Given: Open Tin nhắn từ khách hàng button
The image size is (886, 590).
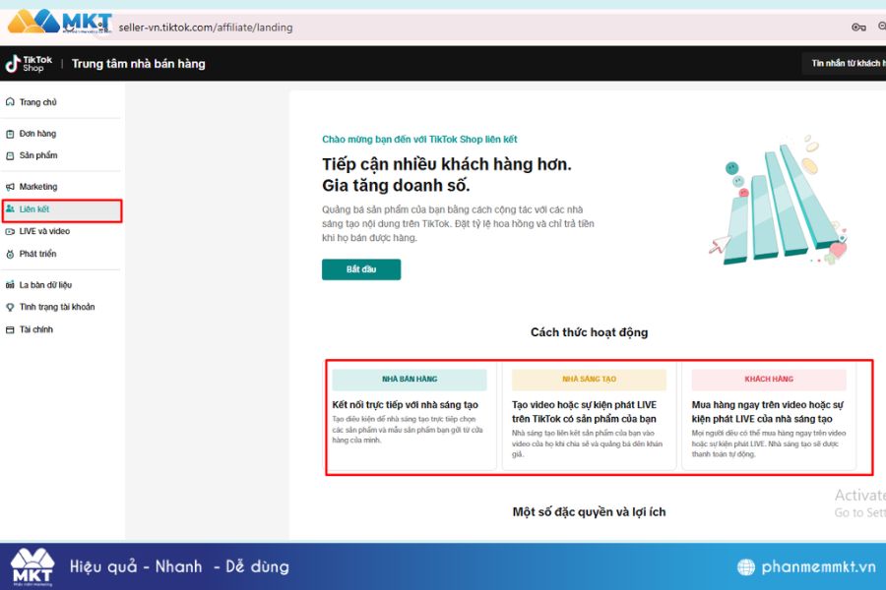Looking at the screenshot, I should [845, 63].
